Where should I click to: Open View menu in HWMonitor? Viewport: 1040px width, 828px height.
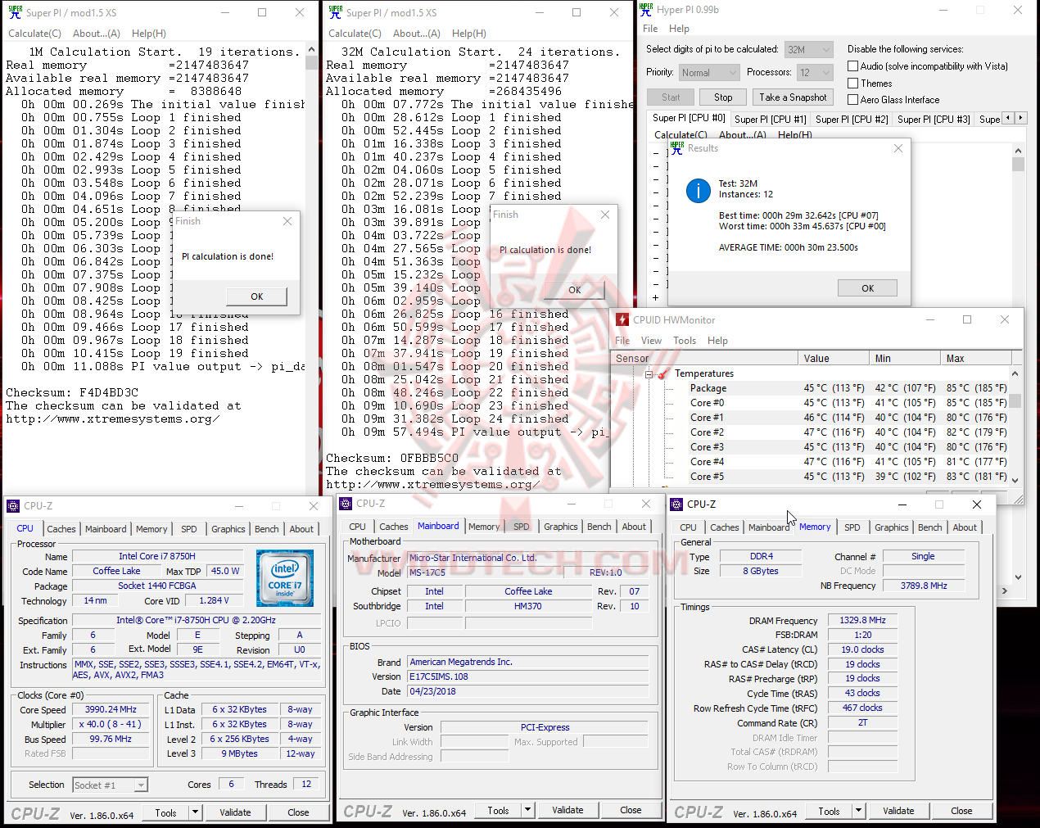(x=652, y=341)
